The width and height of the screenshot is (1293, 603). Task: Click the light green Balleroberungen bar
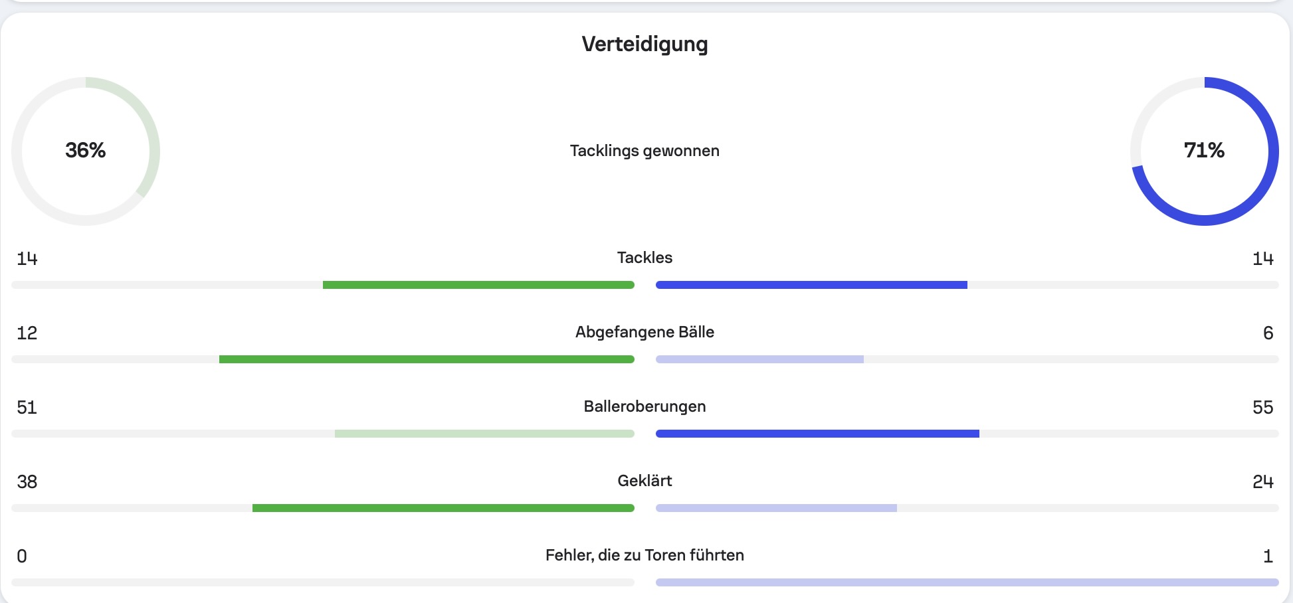point(484,434)
